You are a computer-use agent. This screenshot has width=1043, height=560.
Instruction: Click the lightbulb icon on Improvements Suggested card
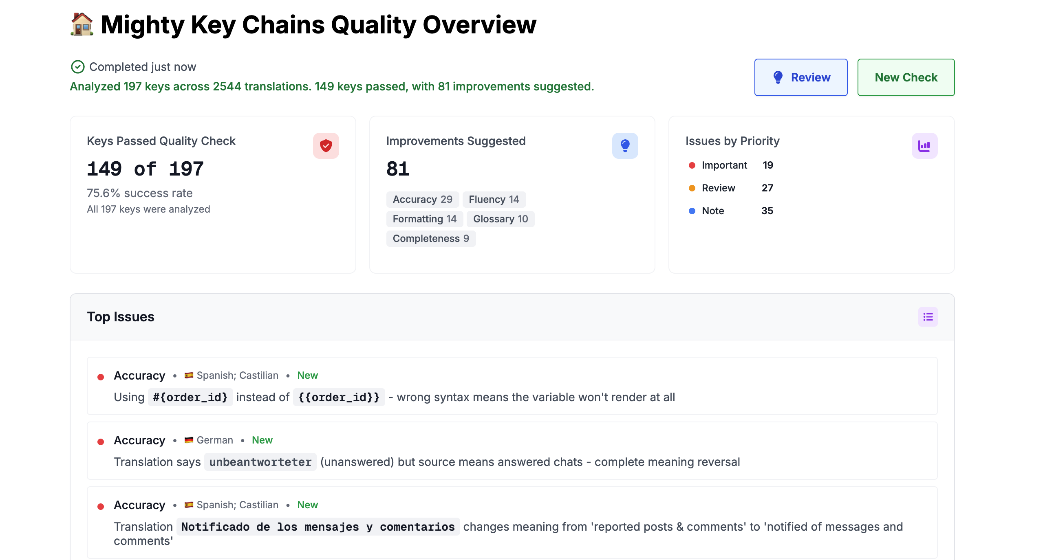(x=625, y=145)
